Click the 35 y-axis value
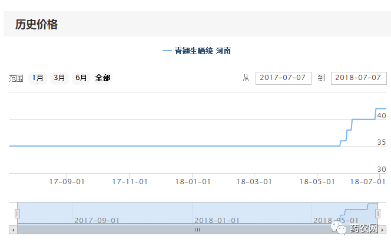This screenshot has width=391, height=246. coord(382,142)
